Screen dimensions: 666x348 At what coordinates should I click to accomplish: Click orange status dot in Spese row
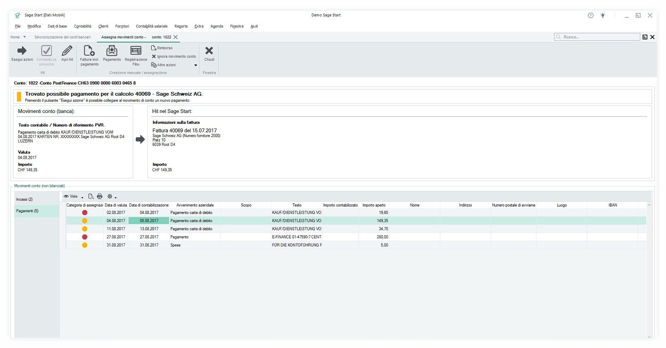pyautogui.click(x=84, y=245)
